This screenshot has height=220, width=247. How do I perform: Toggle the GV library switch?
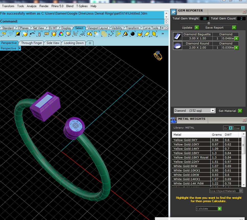click(x=230, y=128)
